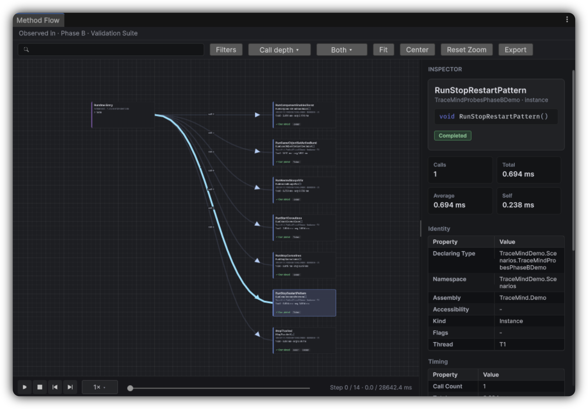The height and width of the screenshot is (409, 588).
Task: Click the Reset Zoom button
Action: [x=466, y=50]
